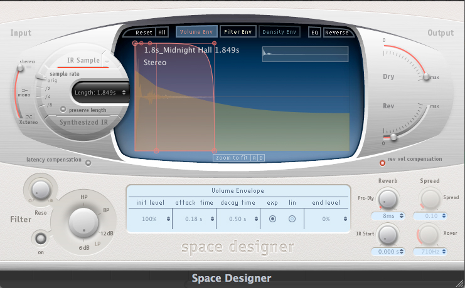This screenshot has width=465, height=288.
Task: Click the IR overview thumbnail
Action: click(x=305, y=54)
